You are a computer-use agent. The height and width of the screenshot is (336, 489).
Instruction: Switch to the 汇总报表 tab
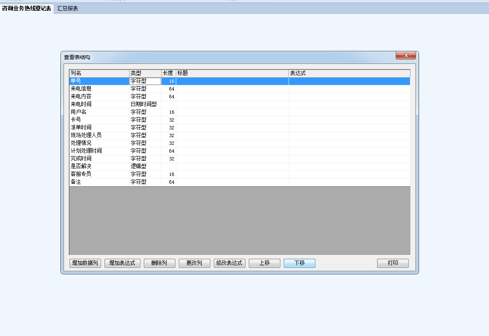pos(68,9)
